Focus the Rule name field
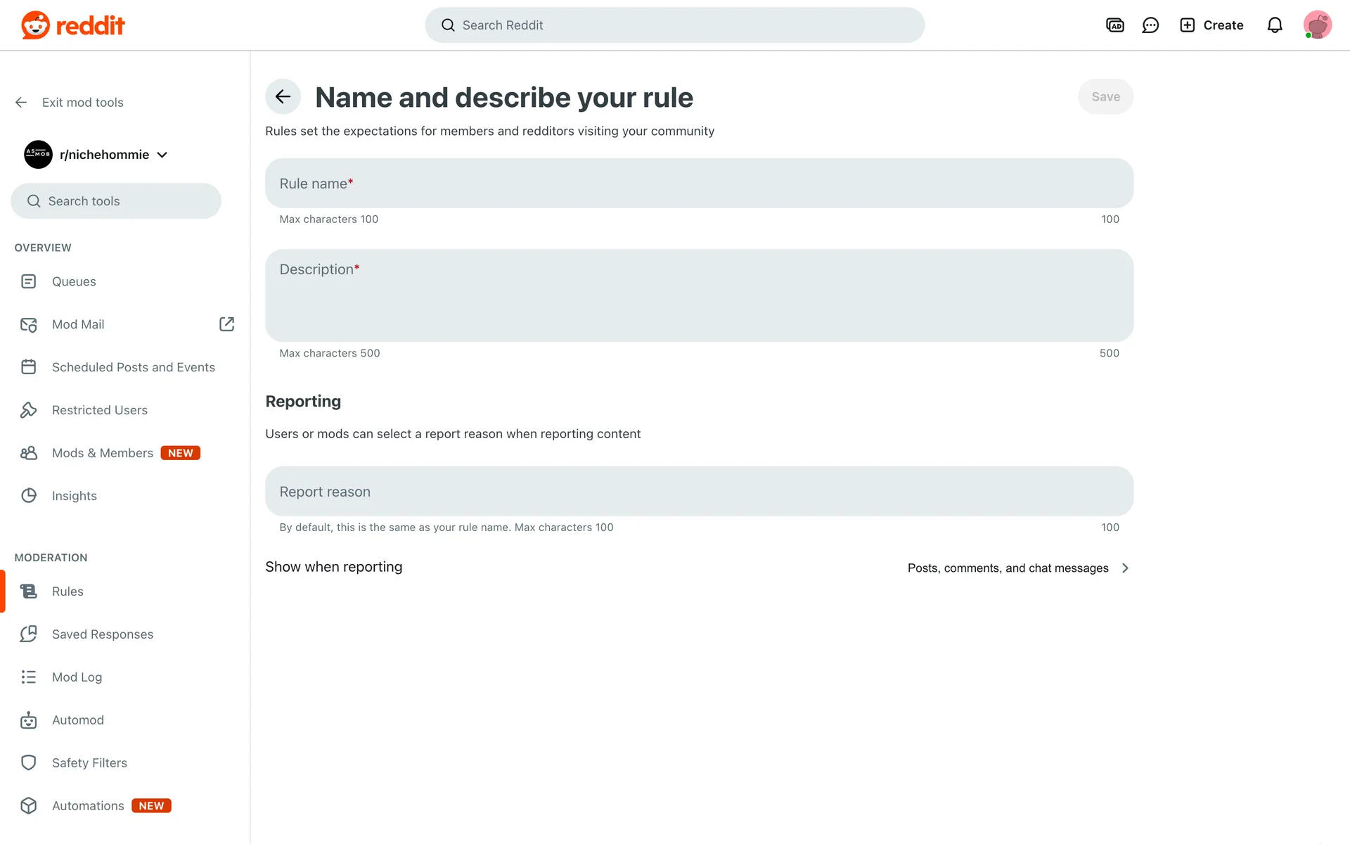The width and height of the screenshot is (1350, 844). coord(698,184)
